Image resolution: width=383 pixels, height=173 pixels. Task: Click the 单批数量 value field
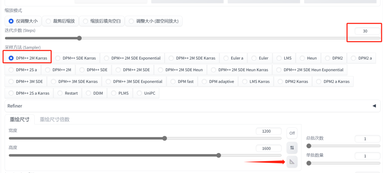point(367,156)
